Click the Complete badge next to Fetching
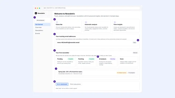 [x=92, y=59]
